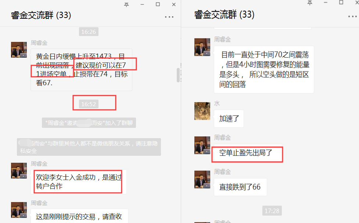Select the 空单止盈先出局了 message bubble

coord(246,153)
